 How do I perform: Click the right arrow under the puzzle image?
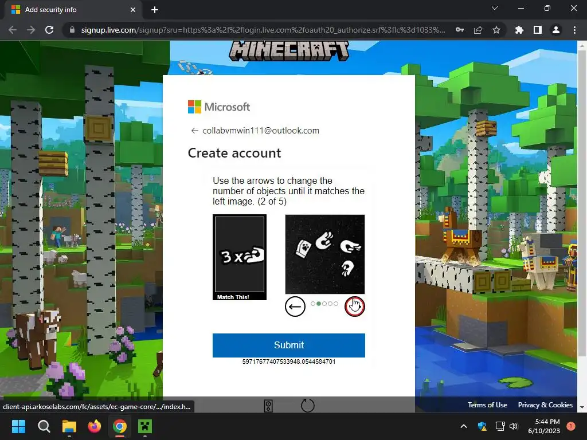click(354, 307)
